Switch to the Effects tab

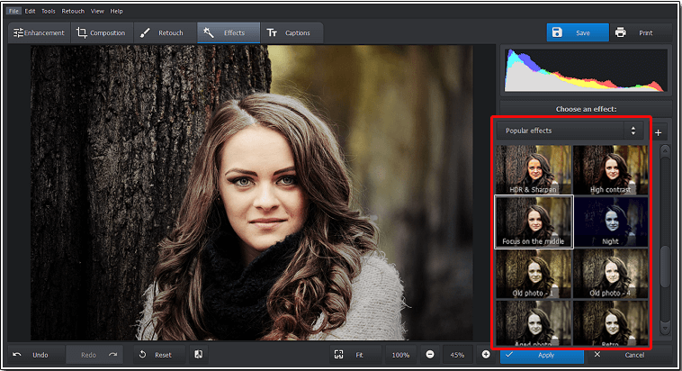coord(229,32)
